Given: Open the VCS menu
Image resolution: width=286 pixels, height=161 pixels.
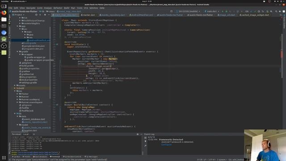Looking at the screenshot, I should [x=86, y=8].
